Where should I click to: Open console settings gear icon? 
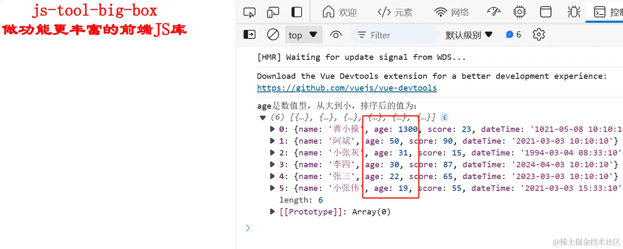point(539,35)
